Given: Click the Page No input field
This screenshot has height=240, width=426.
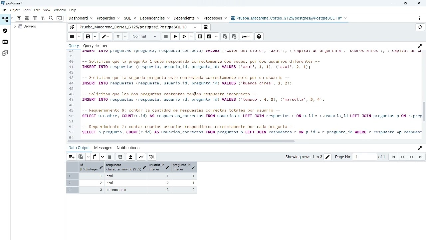Looking at the screenshot, I should [x=365, y=157].
